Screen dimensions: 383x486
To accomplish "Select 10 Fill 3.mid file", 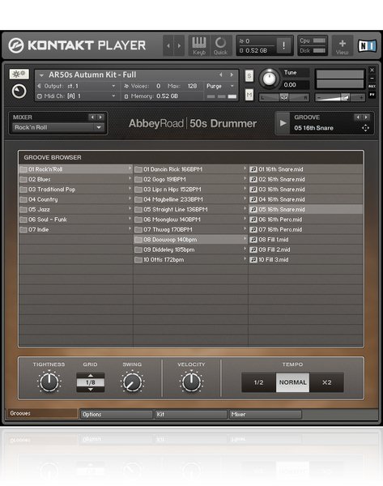I will pos(306,260).
